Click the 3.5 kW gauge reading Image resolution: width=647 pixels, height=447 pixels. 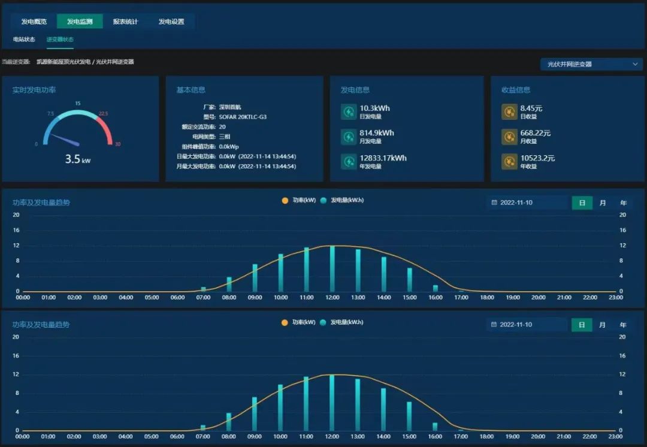(77, 159)
